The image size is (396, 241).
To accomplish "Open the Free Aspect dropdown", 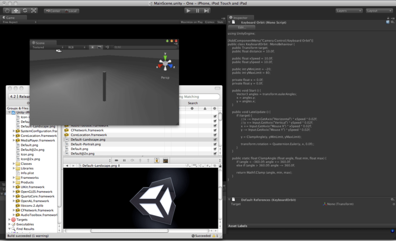I will [x=19, y=22].
